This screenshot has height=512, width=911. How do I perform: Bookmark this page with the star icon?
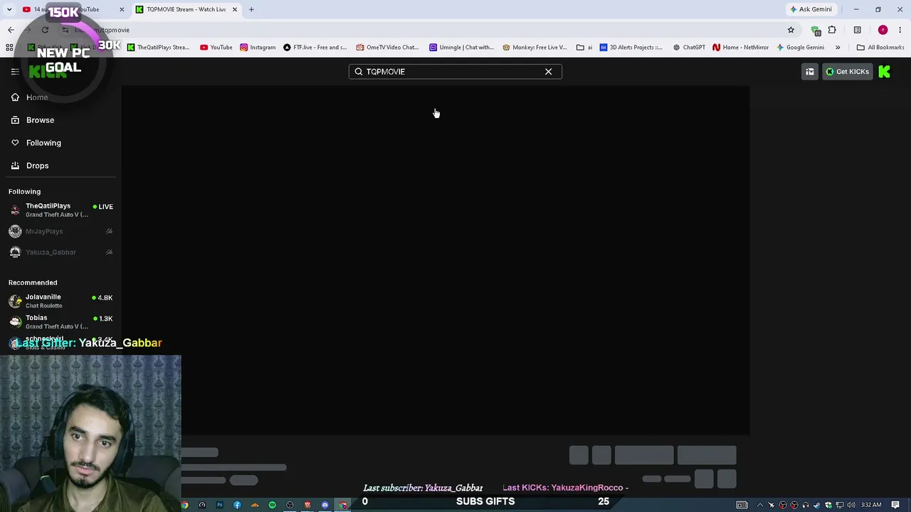click(791, 30)
